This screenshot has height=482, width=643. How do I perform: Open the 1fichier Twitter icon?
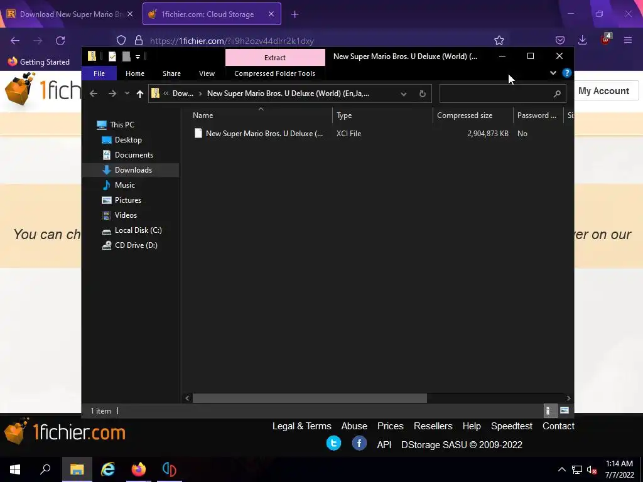(x=333, y=444)
